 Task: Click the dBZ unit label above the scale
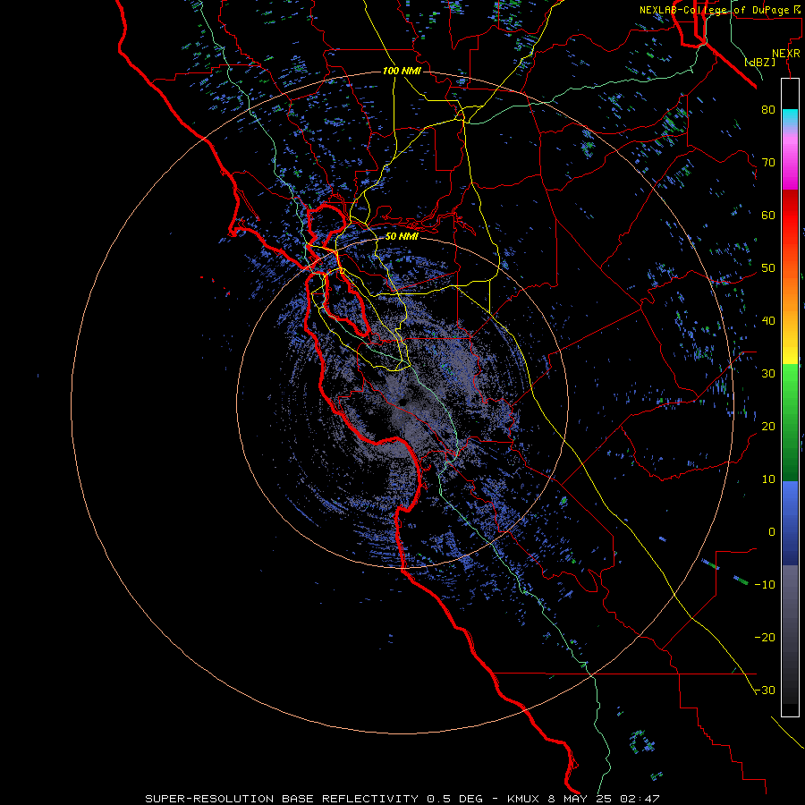759,63
